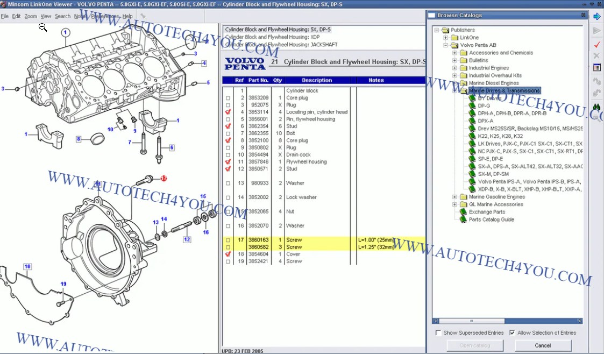Tick the checkbox for part 13 Washer
Image resolution: width=604 pixels, height=354 pixels.
228,182
